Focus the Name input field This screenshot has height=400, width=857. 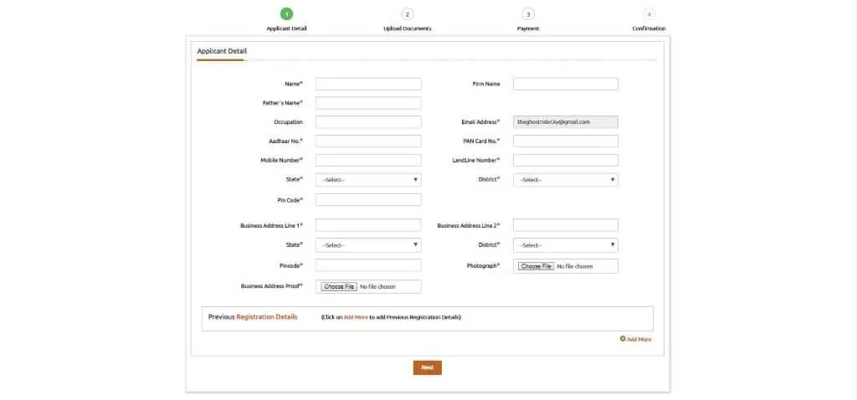tap(368, 85)
